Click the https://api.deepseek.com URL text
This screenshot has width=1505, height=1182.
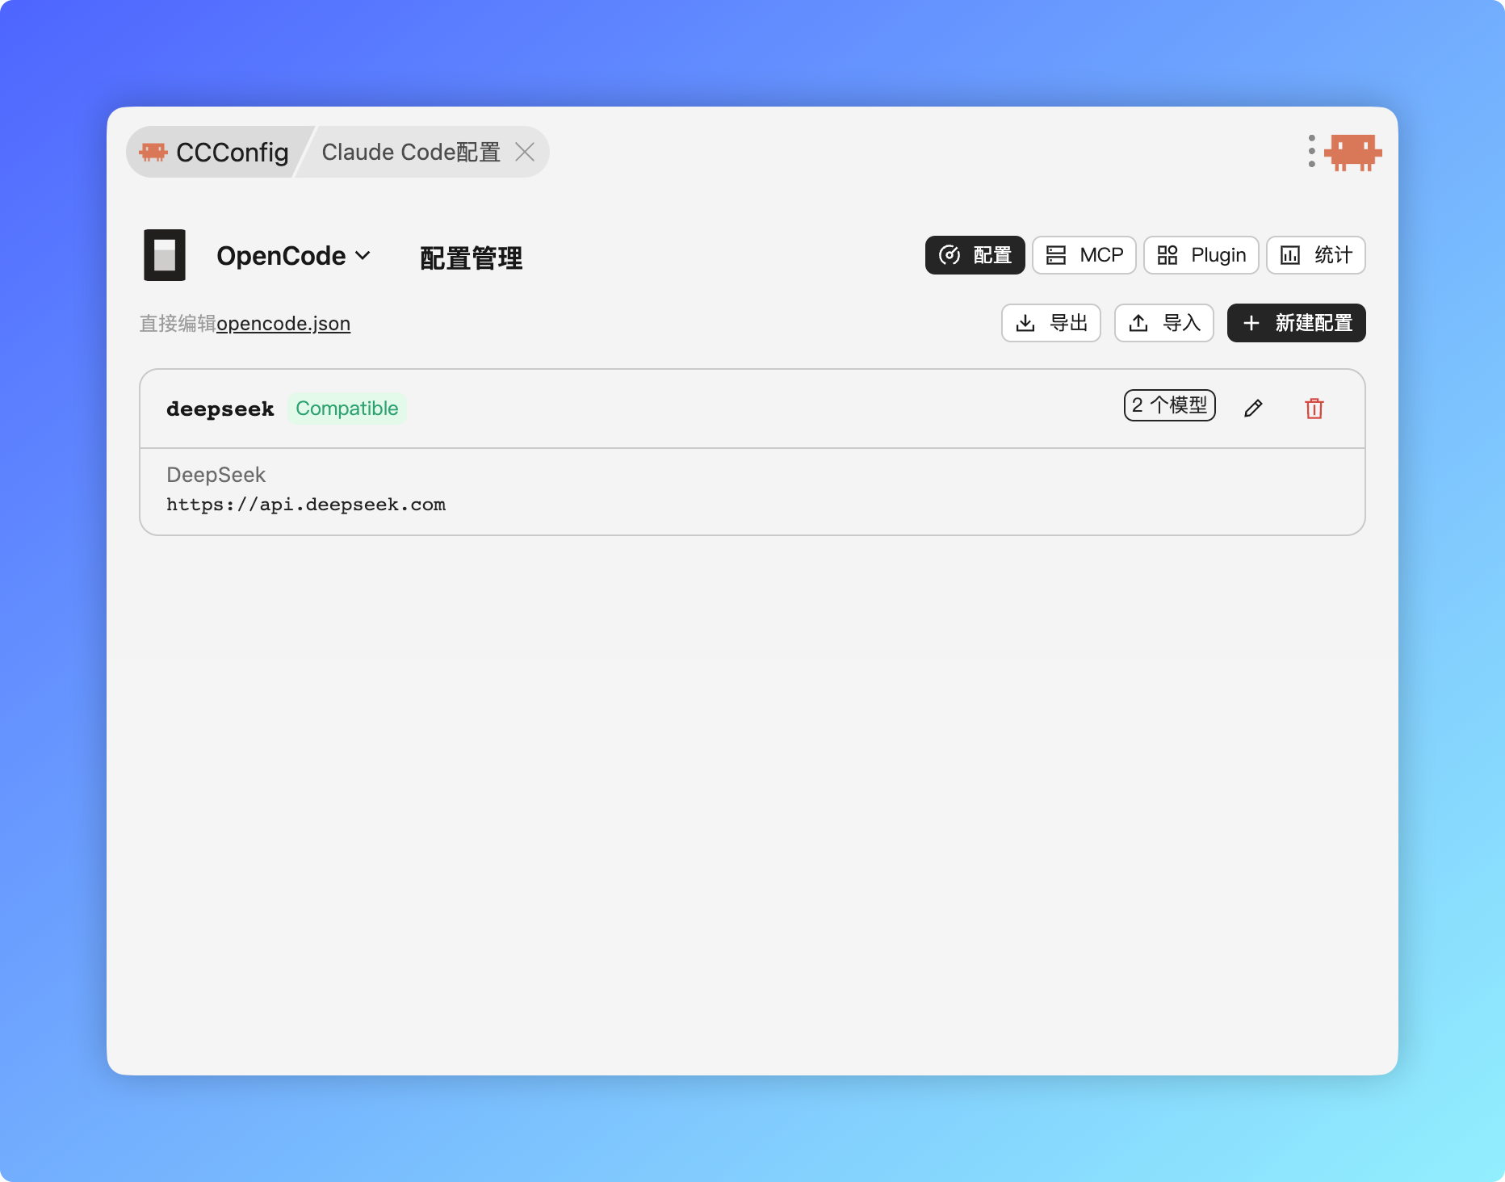306,505
